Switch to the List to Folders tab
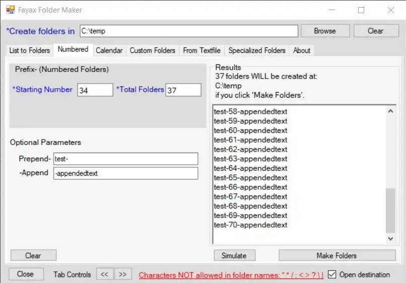Image resolution: width=406 pixels, height=283 pixels. pos(30,50)
